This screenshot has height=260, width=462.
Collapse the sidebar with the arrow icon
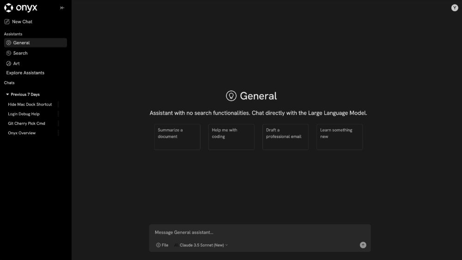coord(62,8)
